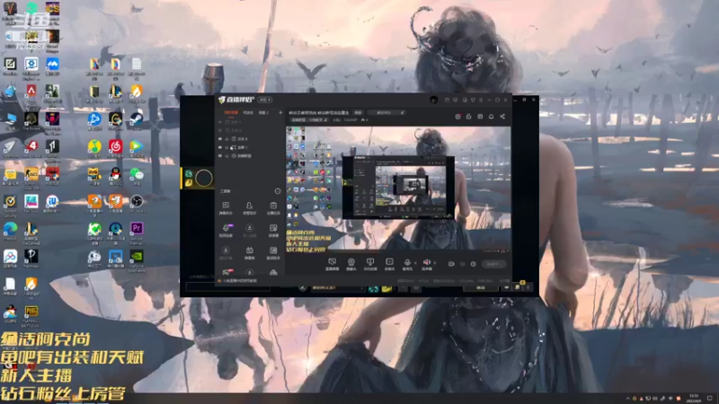719x404 pixels.
Task: Open OBS Studio desktop icon
Action: (x=137, y=201)
